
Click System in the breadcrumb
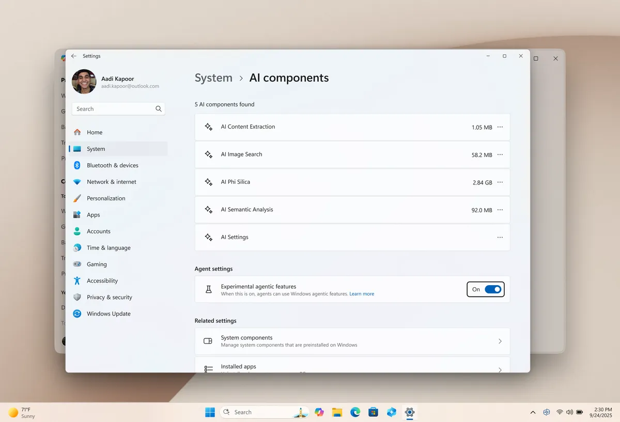click(213, 77)
